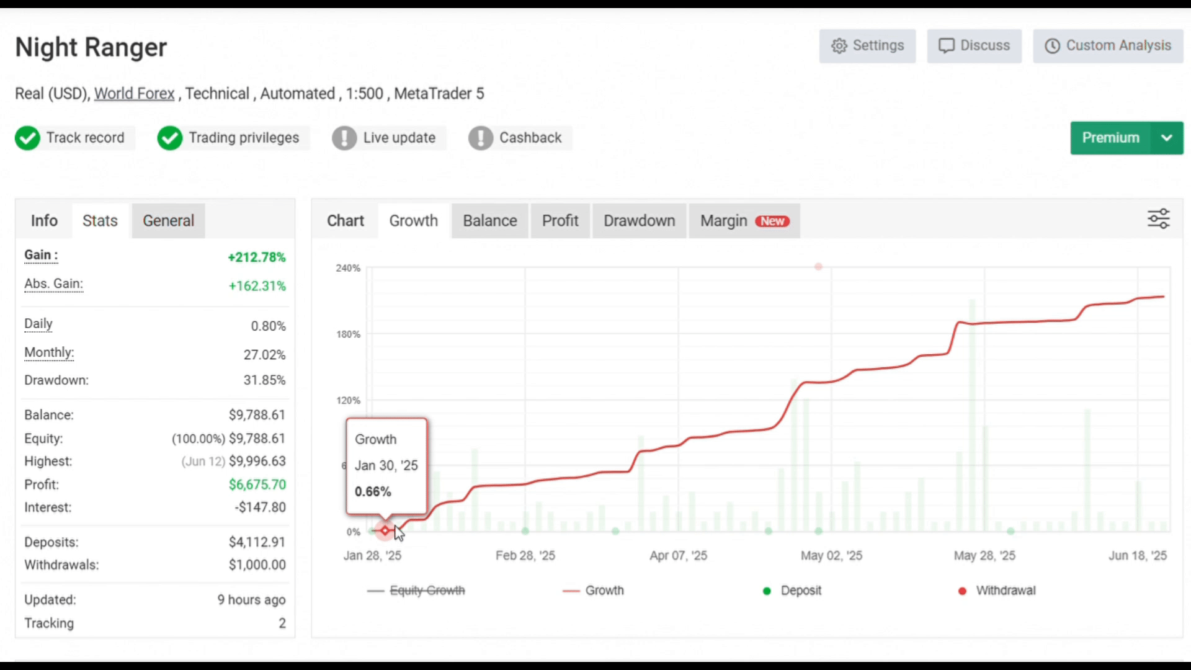Click the Daily label

[x=38, y=324]
